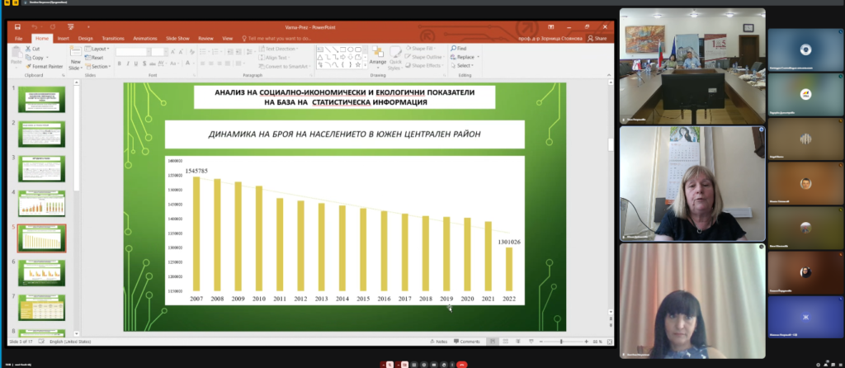Select slide 6 thumbnail in slide panel

pos(43,272)
